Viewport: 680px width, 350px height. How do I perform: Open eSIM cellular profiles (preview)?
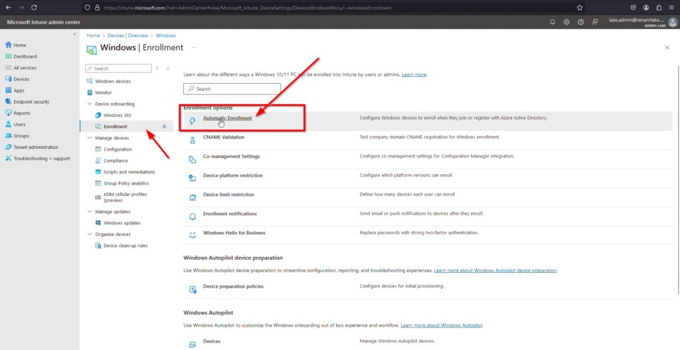[125, 197]
